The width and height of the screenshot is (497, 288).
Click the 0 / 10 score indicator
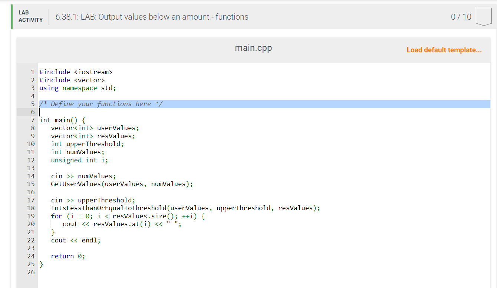(461, 16)
